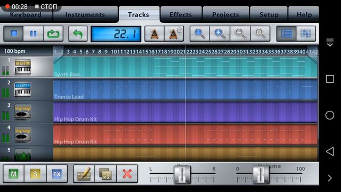
Task: Click the red Hip Hop Drum Kit lane
Action: click(x=185, y=134)
